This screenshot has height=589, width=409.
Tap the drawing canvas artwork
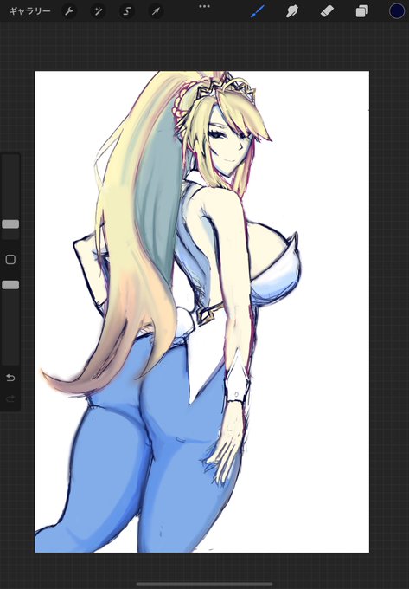pos(201,312)
